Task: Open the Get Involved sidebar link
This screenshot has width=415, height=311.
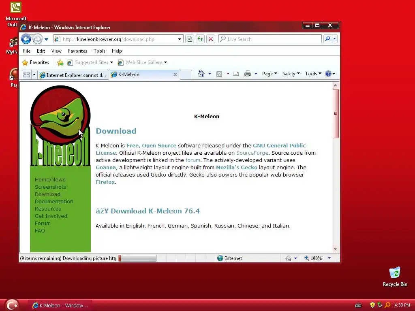Action: point(51,216)
